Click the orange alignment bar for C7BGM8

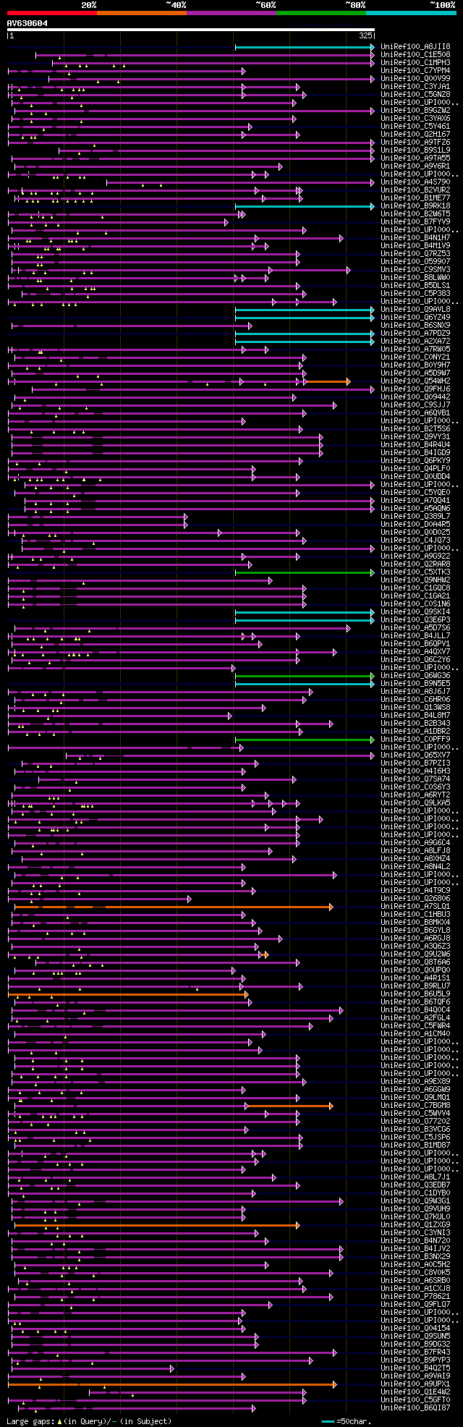pos(289,1106)
